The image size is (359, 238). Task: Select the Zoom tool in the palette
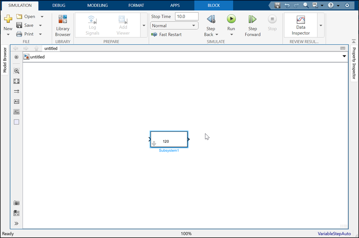16,71
